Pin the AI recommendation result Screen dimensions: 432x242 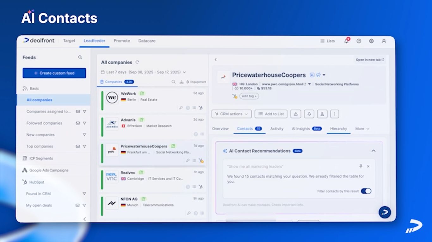coord(361,166)
